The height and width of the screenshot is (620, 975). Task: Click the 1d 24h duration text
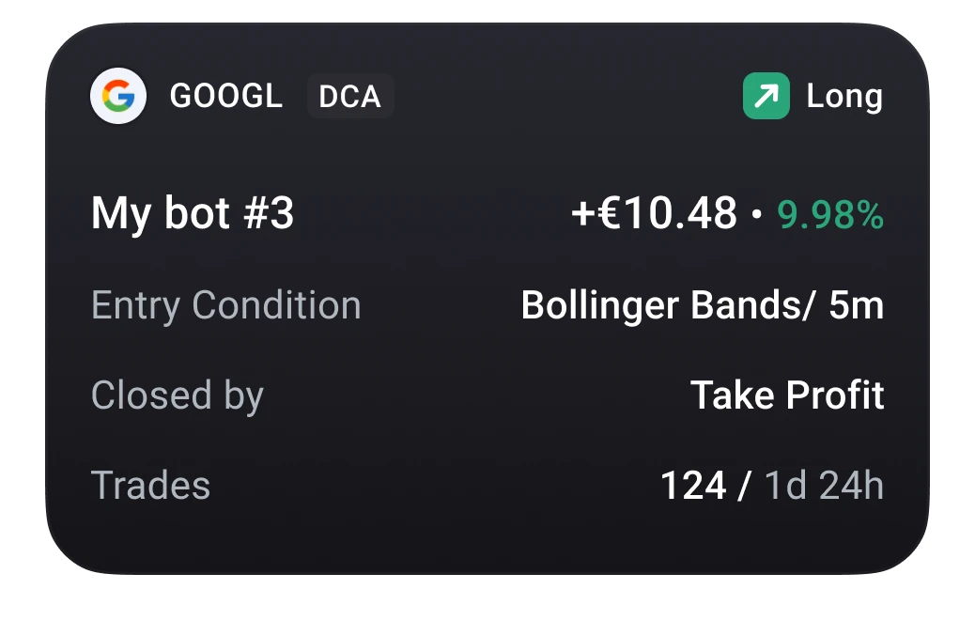pos(824,486)
